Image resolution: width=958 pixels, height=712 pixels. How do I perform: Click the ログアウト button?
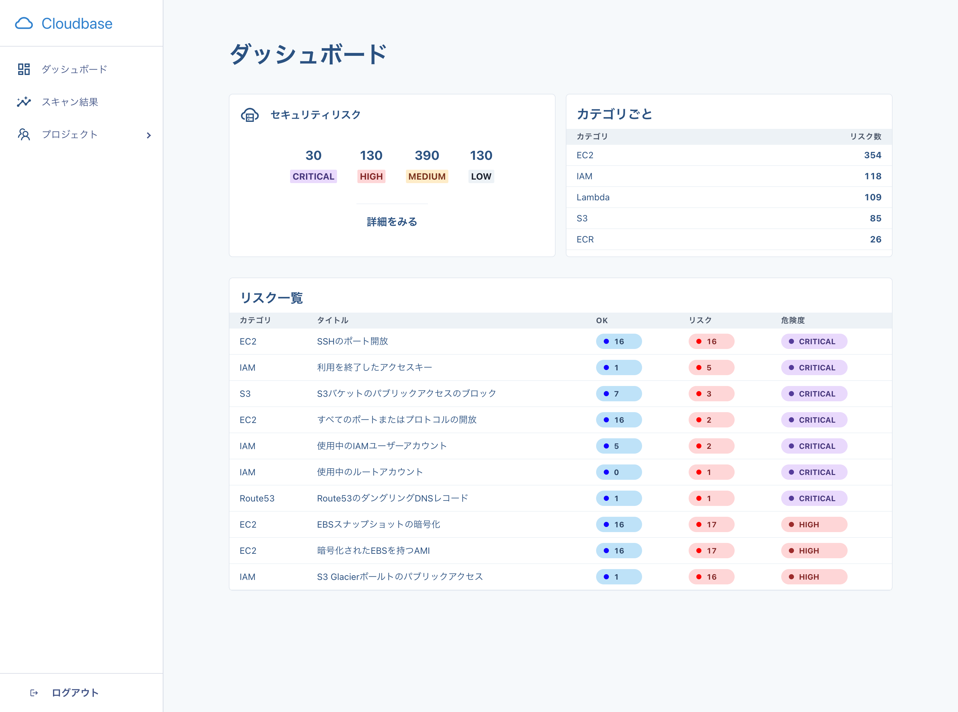click(x=75, y=693)
